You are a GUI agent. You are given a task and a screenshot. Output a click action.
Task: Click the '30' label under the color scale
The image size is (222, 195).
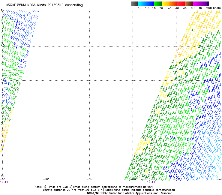click(177, 8)
